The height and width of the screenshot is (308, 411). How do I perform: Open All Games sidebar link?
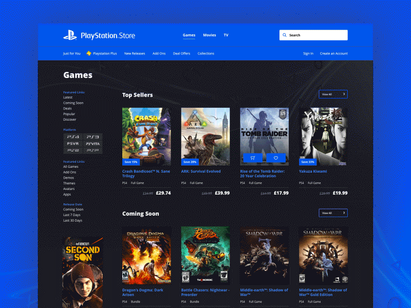tap(70, 166)
